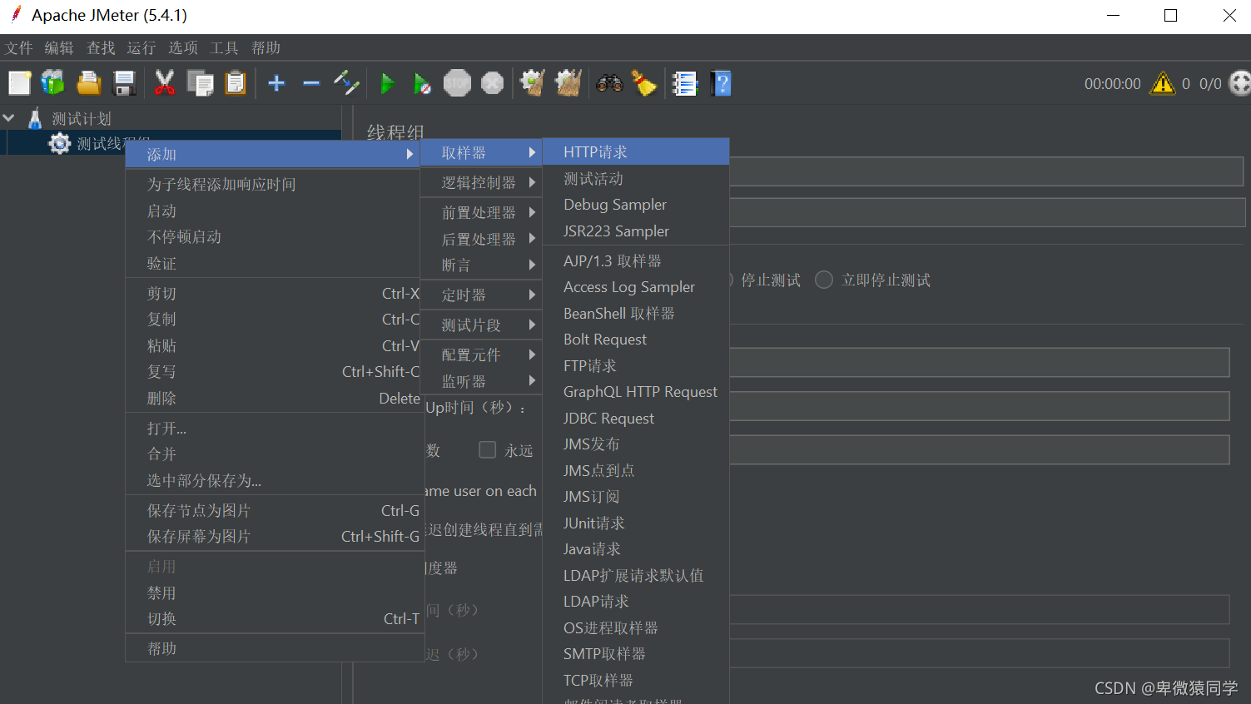Expand the 前置处理器 submenu
This screenshot has height=704, width=1251.
tap(481, 212)
